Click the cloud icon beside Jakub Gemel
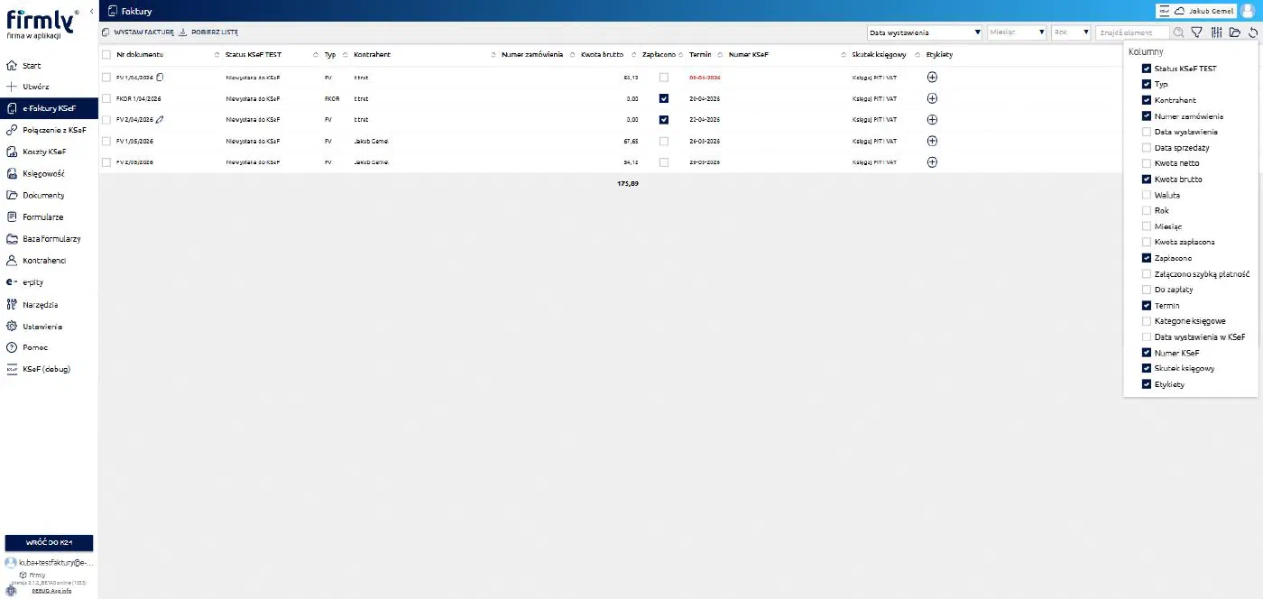Viewport: 1263px width, 599px height. pos(1178,11)
